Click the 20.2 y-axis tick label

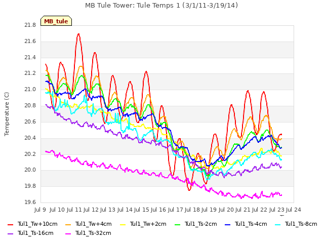pyautogui.click(x=30, y=154)
